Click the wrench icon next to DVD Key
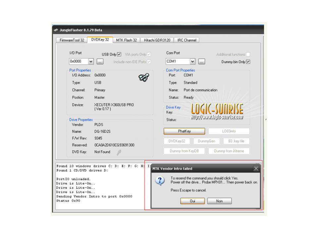The image size is (318, 238). click(x=119, y=152)
